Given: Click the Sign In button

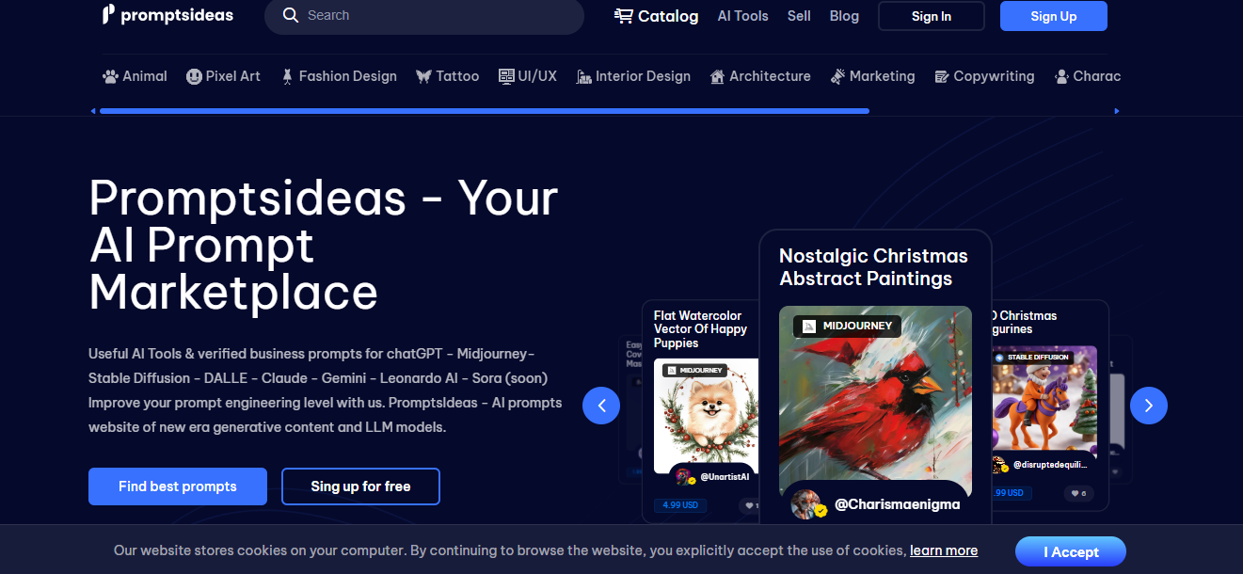Looking at the screenshot, I should click(x=931, y=16).
